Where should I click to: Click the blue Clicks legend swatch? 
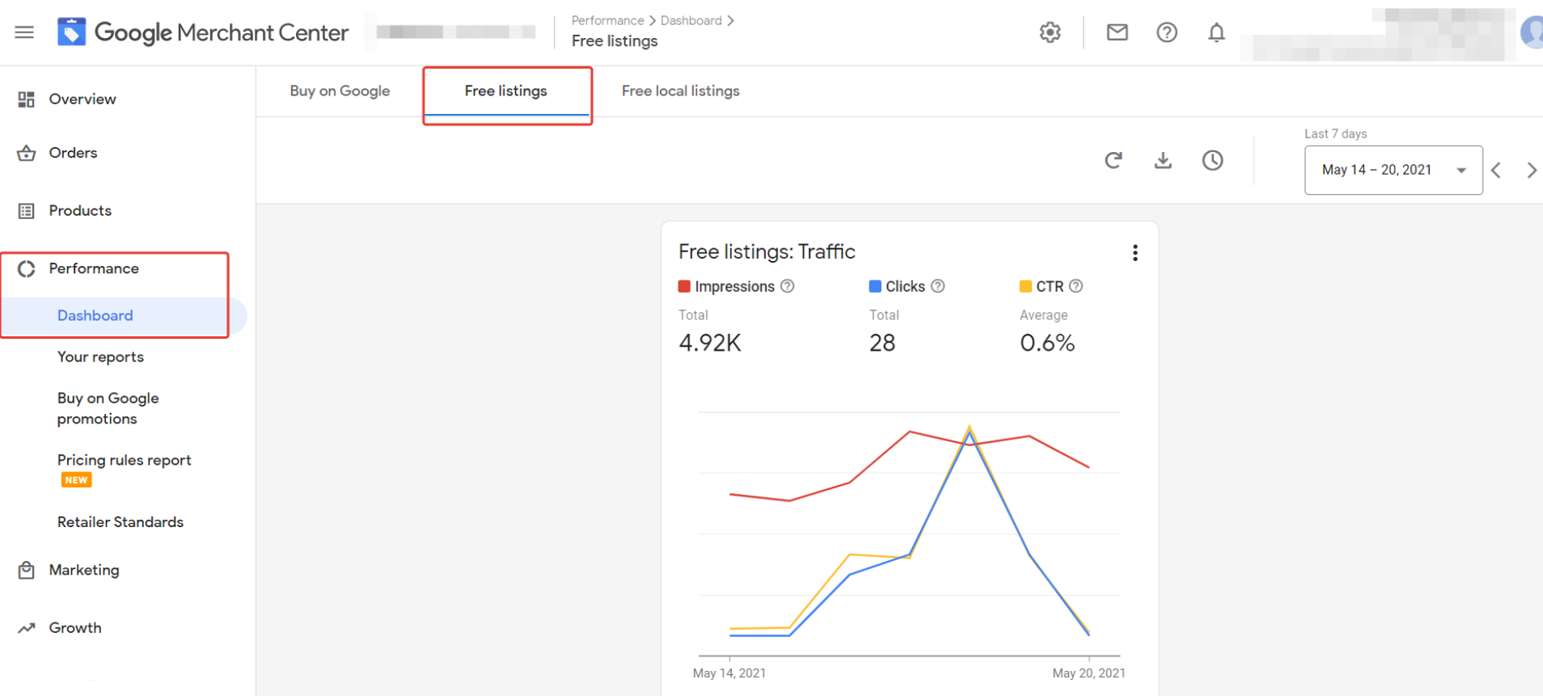coord(875,286)
